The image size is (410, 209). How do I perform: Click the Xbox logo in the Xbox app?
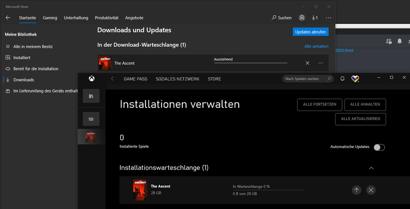pyautogui.click(x=92, y=79)
